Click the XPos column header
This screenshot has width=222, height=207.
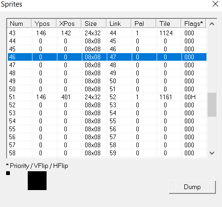[69, 24]
